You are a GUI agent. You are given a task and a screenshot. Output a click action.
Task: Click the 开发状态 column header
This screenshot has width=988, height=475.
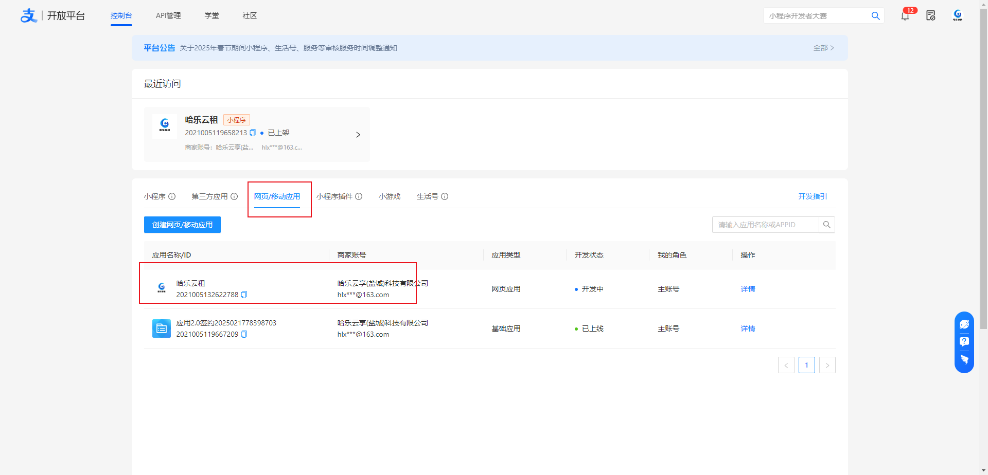tap(589, 255)
